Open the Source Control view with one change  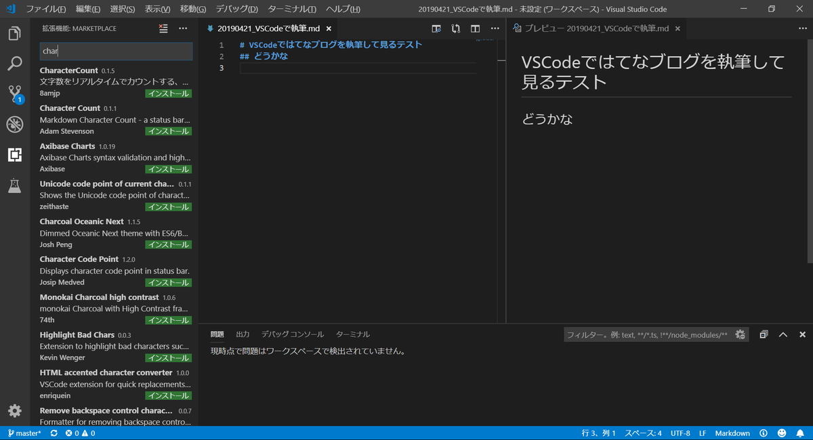pos(15,94)
